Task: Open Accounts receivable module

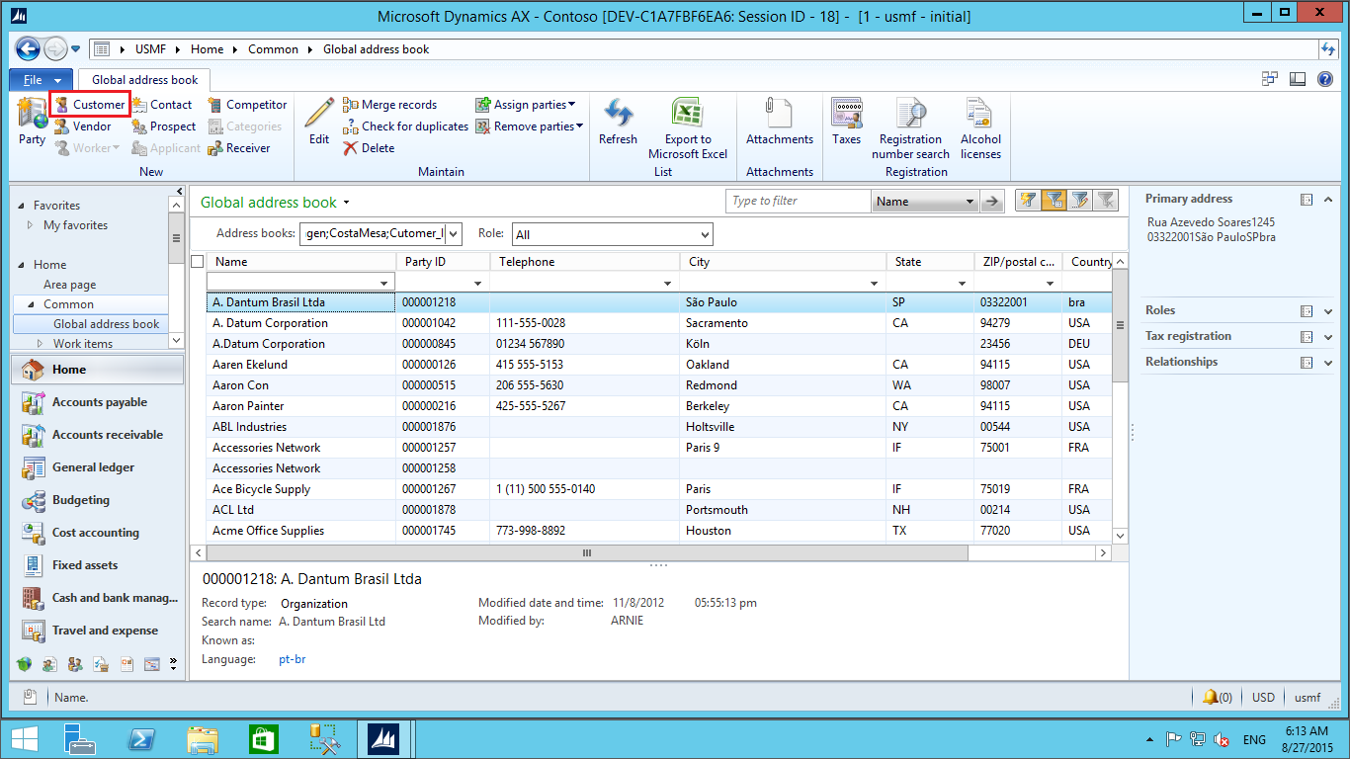Action: (97, 435)
